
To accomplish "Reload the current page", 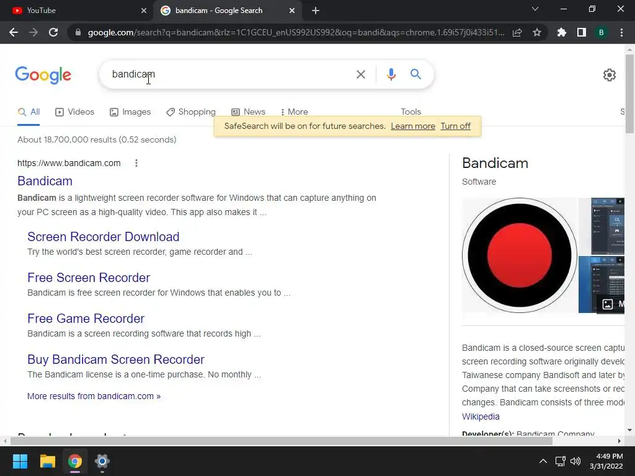I will pos(53,32).
